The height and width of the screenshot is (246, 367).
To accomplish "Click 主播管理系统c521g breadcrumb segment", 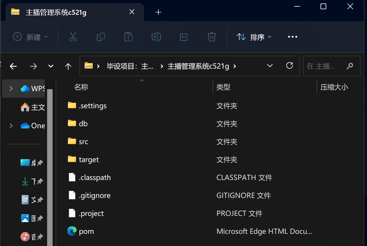I will pos(198,66).
